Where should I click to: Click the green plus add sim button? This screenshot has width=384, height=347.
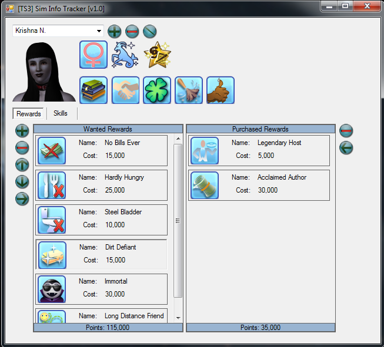(x=114, y=31)
